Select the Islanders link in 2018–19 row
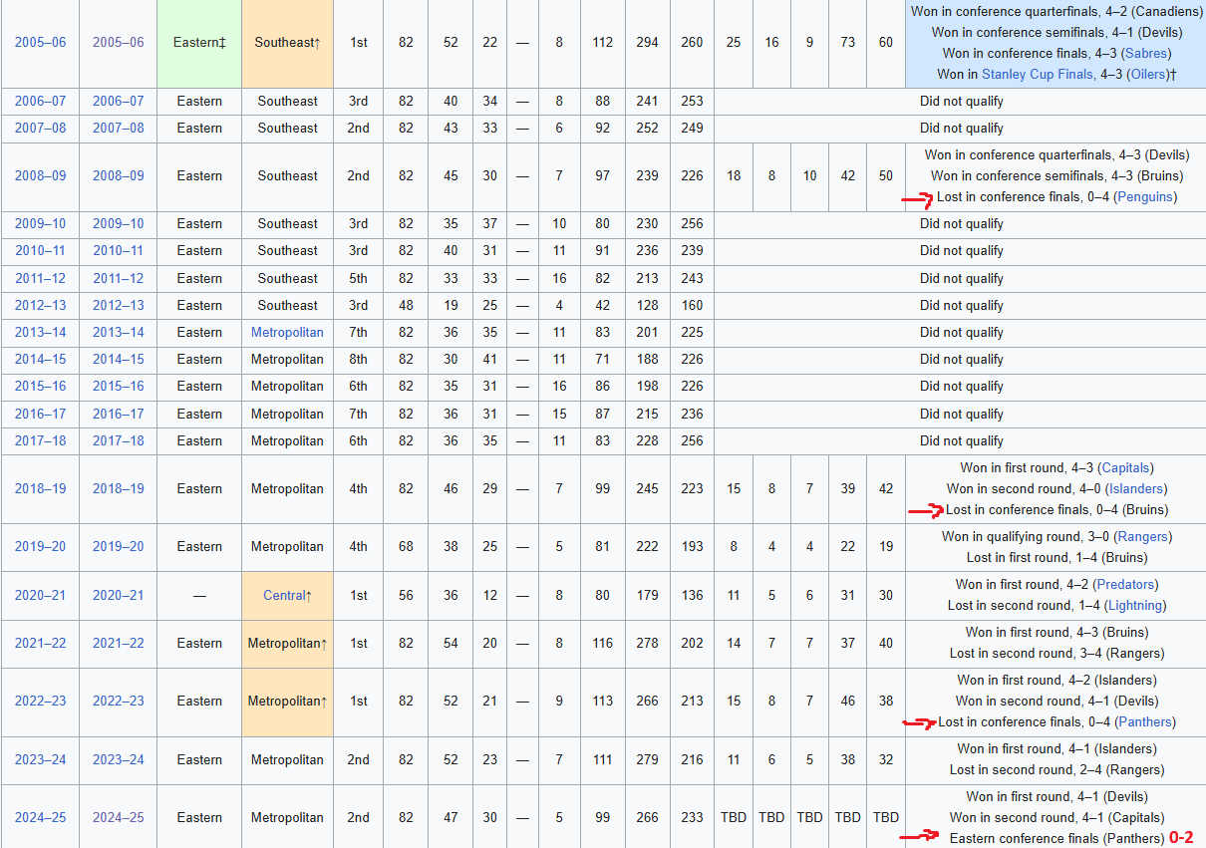The height and width of the screenshot is (848, 1206). pos(1138,488)
